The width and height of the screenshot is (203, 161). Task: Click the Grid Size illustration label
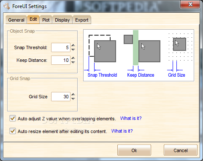[176, 75]
